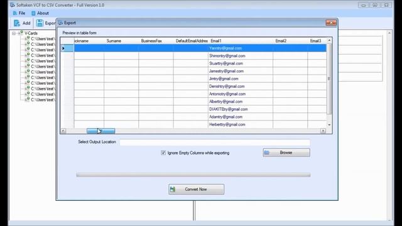The width and height of the screenshot is (402, 226).
Task: Select the Herbertry@gmail.com cell
Action: [x=240, y=124]
